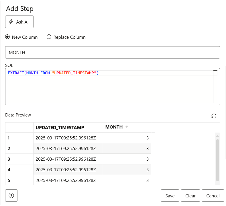Click the MONTH column header
226x206 pixels.
(x=114, y=127)
